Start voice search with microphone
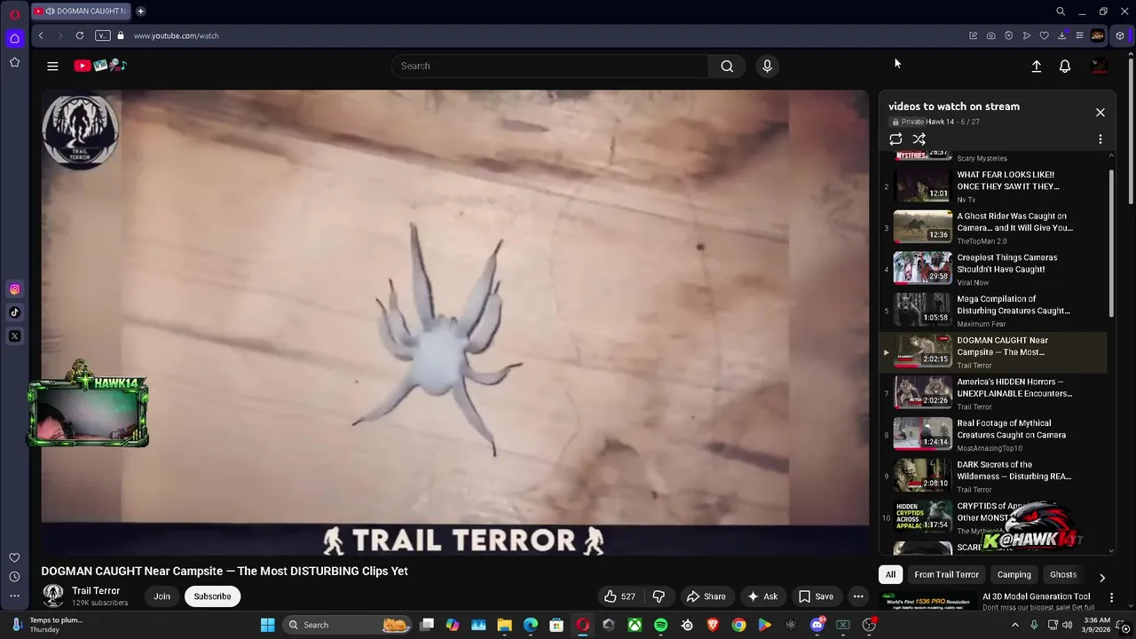 (768, 66)
